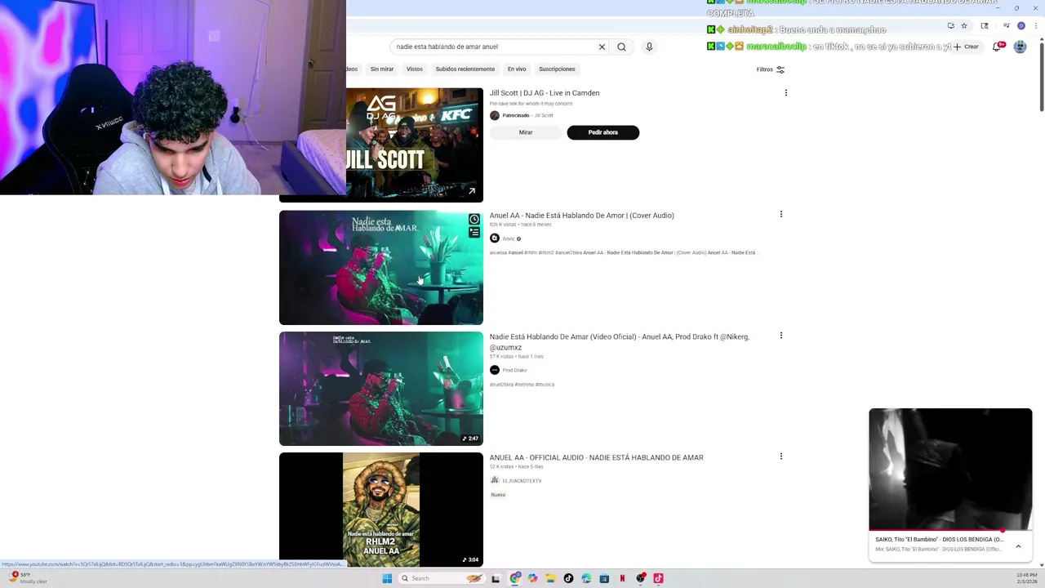Start voice search with the microphone icon

click(649, 47)
